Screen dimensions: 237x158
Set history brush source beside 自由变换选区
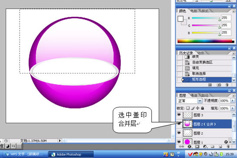(179, 63)
